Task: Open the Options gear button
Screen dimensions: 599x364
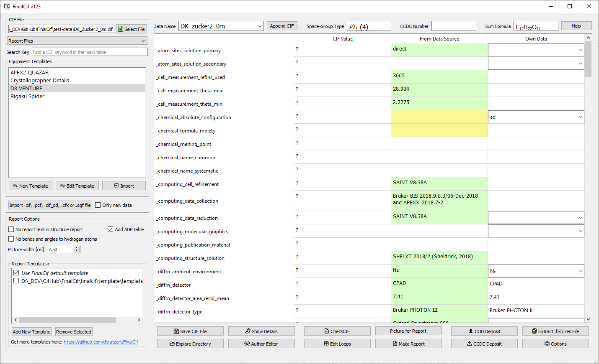Action: [555, 344]
